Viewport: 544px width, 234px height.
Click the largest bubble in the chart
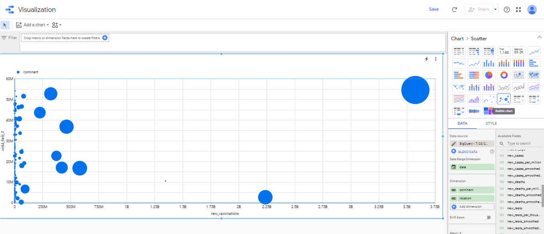point(415,90)
